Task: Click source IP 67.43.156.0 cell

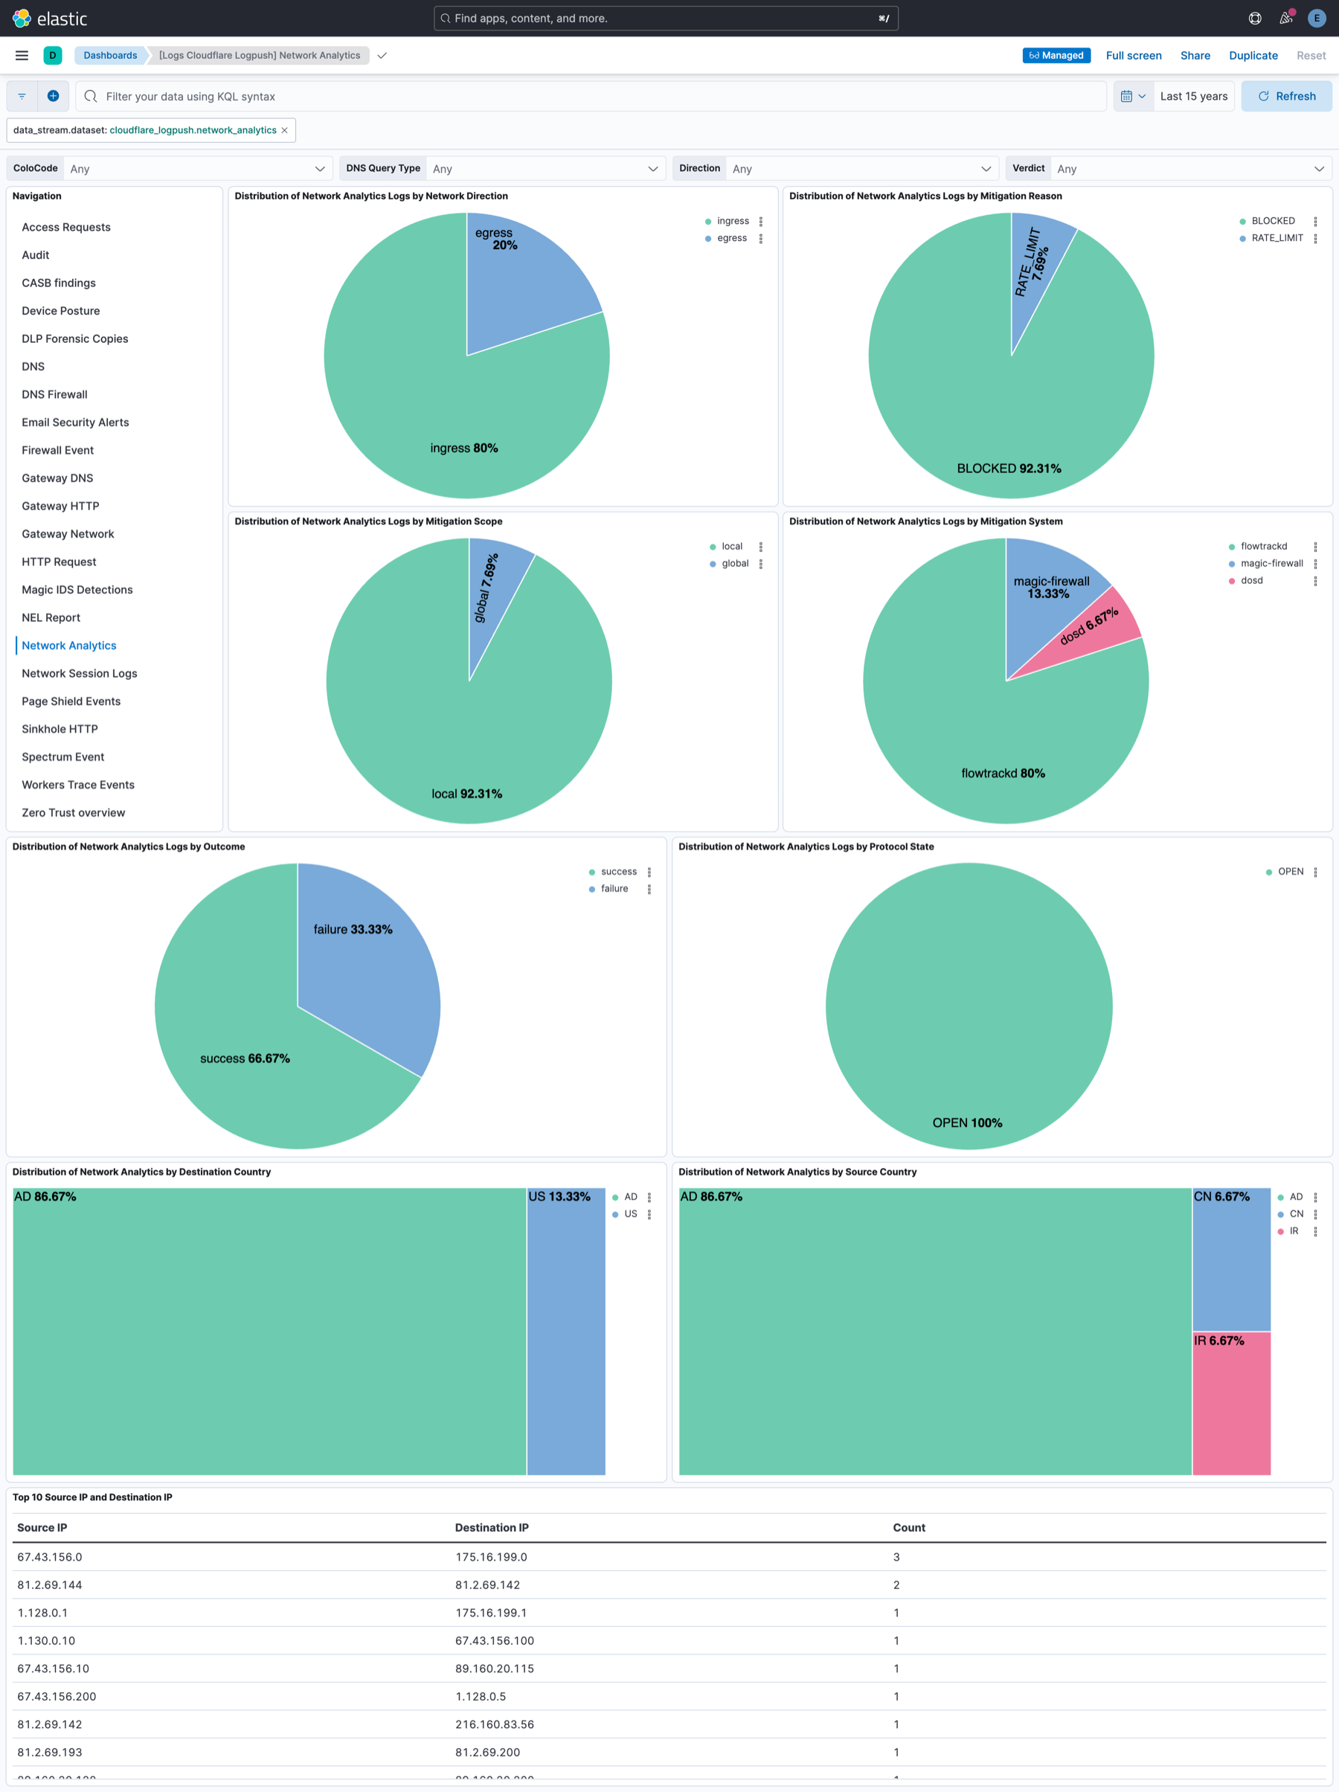Action: pos(49,1556)
